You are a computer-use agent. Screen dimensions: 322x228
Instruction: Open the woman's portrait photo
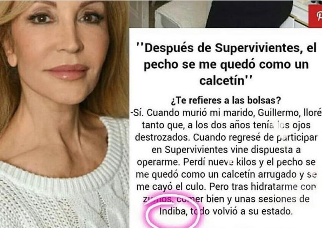coord(64,114)
